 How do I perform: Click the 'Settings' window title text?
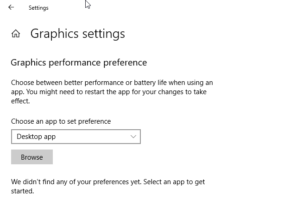[38, 8]
